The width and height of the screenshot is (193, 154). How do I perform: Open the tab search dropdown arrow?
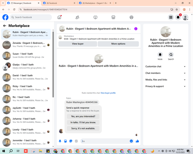point(3,3)
